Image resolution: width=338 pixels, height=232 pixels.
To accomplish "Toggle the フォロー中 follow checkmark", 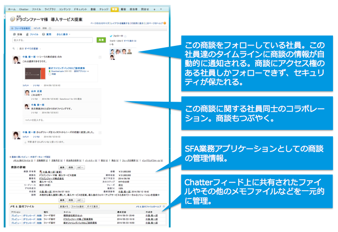I will (x=111, y=36).
